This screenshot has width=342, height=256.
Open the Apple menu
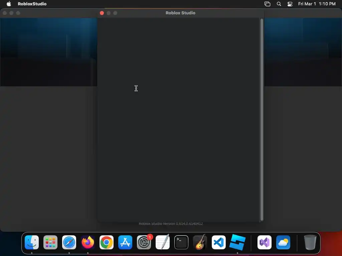(x=9, y=4)
